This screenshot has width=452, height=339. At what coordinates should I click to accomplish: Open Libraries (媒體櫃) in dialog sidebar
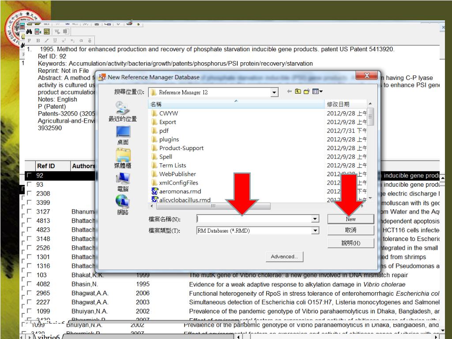[123, 158]
